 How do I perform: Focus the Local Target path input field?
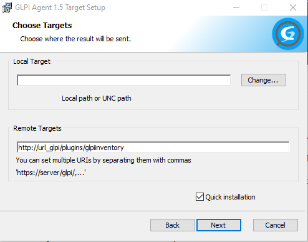(x=124, y=80)
